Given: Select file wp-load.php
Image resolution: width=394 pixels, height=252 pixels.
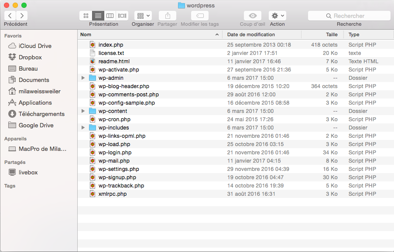Looking at the screenshot, I should (x=114, y=144).
